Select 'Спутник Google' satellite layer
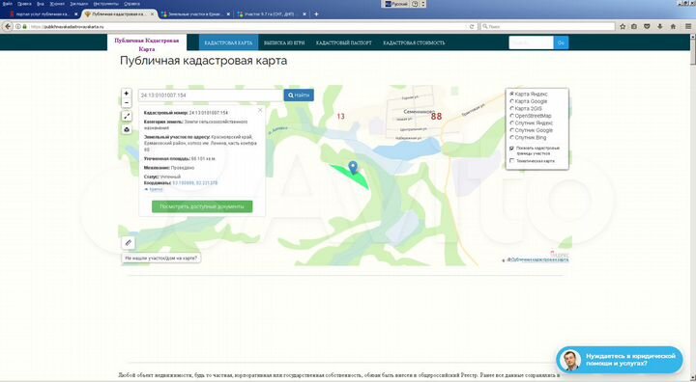 (511, 130)
